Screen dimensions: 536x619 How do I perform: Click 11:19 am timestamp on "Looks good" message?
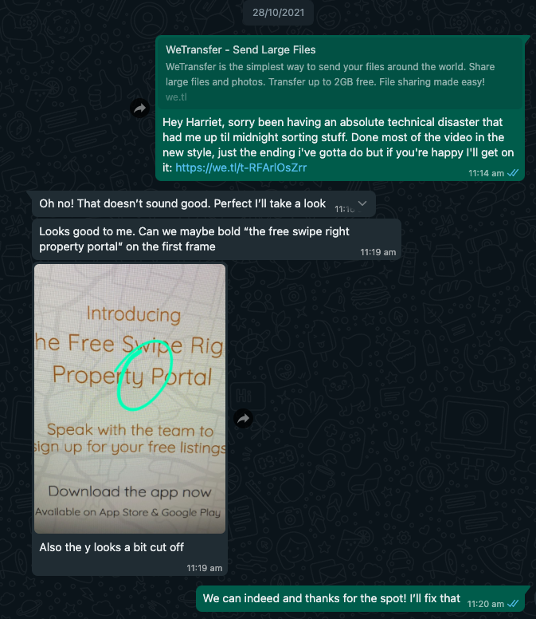point(378,252)
